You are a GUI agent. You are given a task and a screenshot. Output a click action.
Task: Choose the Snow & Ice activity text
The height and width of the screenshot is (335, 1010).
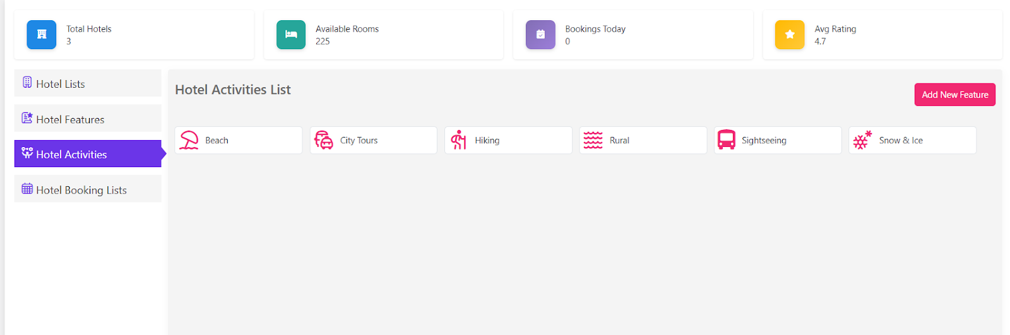pyautogui.click(x=901, y=141)
